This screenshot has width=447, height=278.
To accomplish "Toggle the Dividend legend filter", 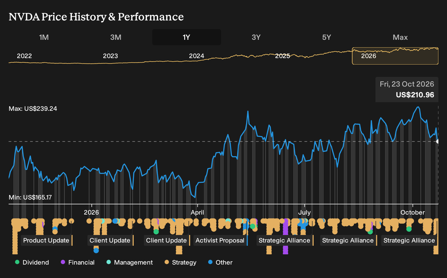I will pos(32,262).
